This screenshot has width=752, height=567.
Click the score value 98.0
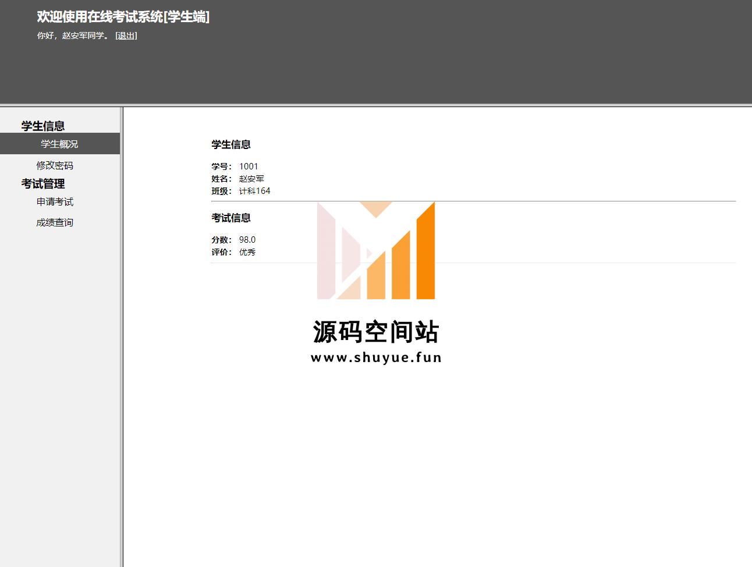(x=247, y=240)
